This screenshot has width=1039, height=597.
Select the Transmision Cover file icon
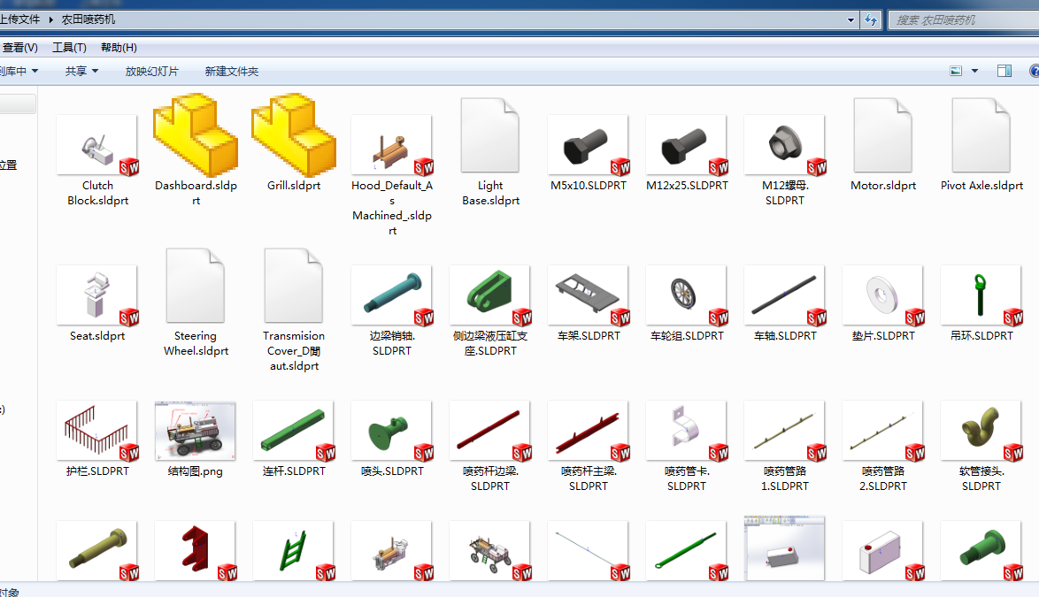pos(294,286)
